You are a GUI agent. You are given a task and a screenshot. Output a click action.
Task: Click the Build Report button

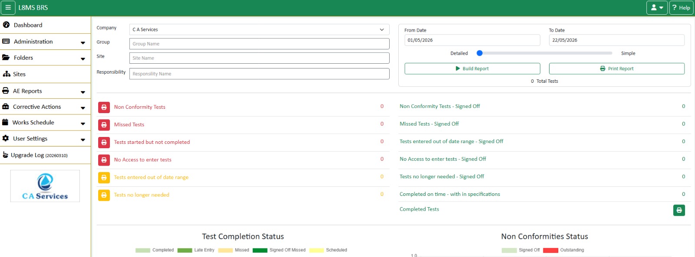click(x=472, y=68)
